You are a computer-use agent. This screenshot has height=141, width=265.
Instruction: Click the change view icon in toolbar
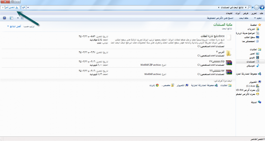[22, 18]
